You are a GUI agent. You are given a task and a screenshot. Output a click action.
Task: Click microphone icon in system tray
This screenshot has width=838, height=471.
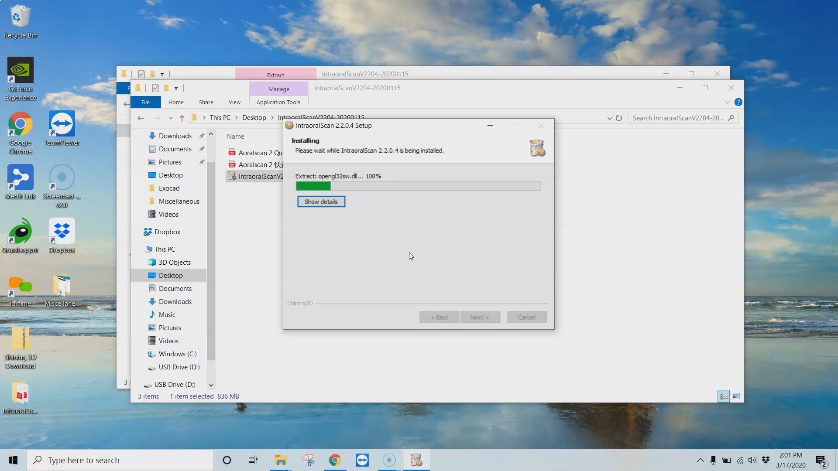coord(713,460)
